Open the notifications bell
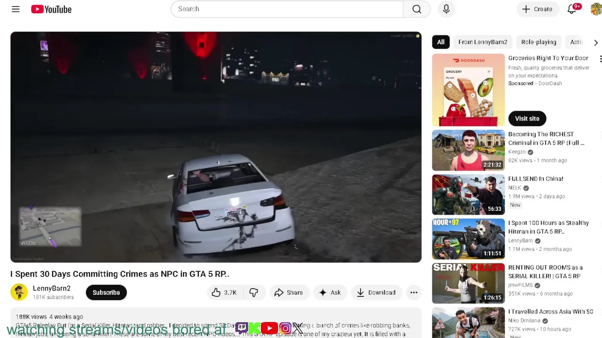This screenshot has width=602, height=338. point(572,9)
